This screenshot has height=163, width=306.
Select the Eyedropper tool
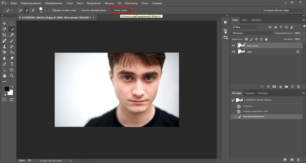(x=12, y=35)
